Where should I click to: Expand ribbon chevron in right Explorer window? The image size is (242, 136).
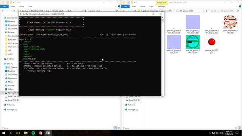[237, 6]
